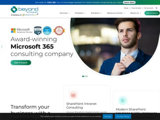Click the round blue certification badge
Viewport: 160px width, 120px height.
pyautogui.click(x=47, y=31)
